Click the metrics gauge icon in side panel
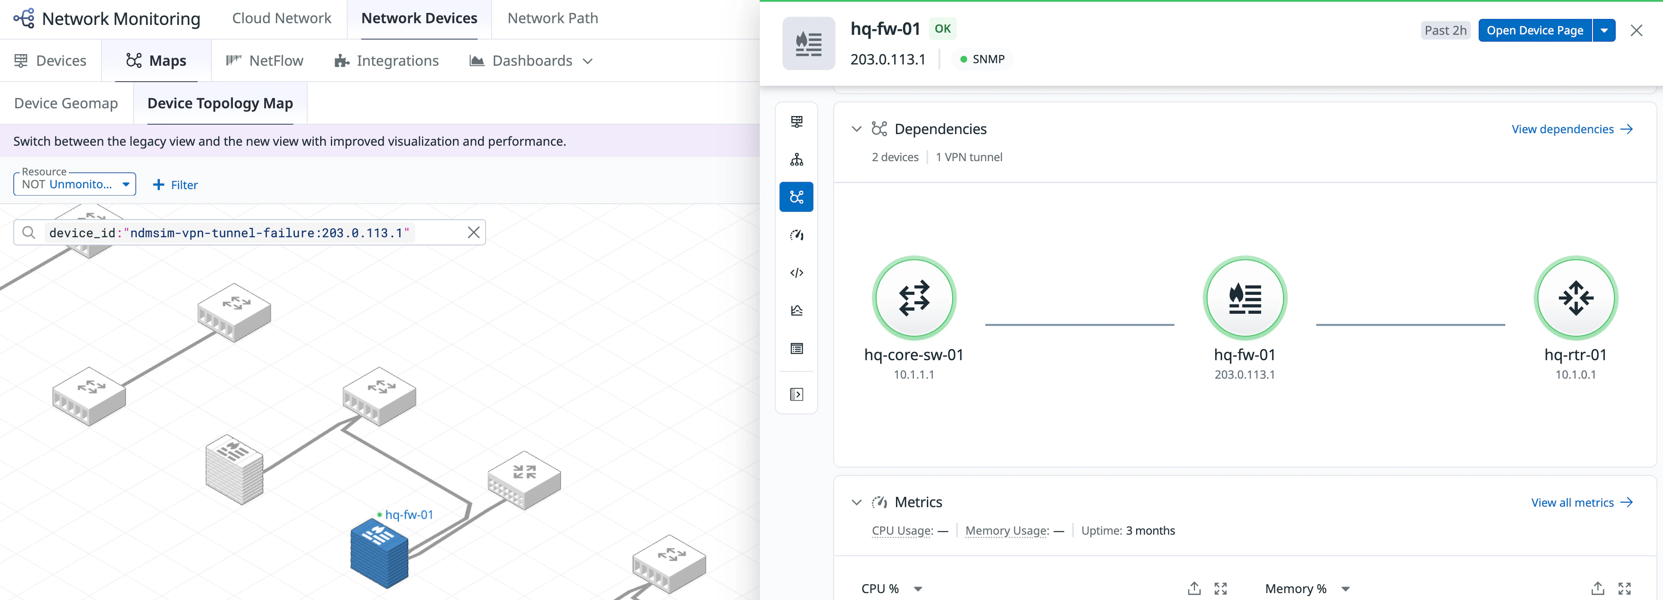Viewport: 1663px width, 600px height. tap(796, 235)
